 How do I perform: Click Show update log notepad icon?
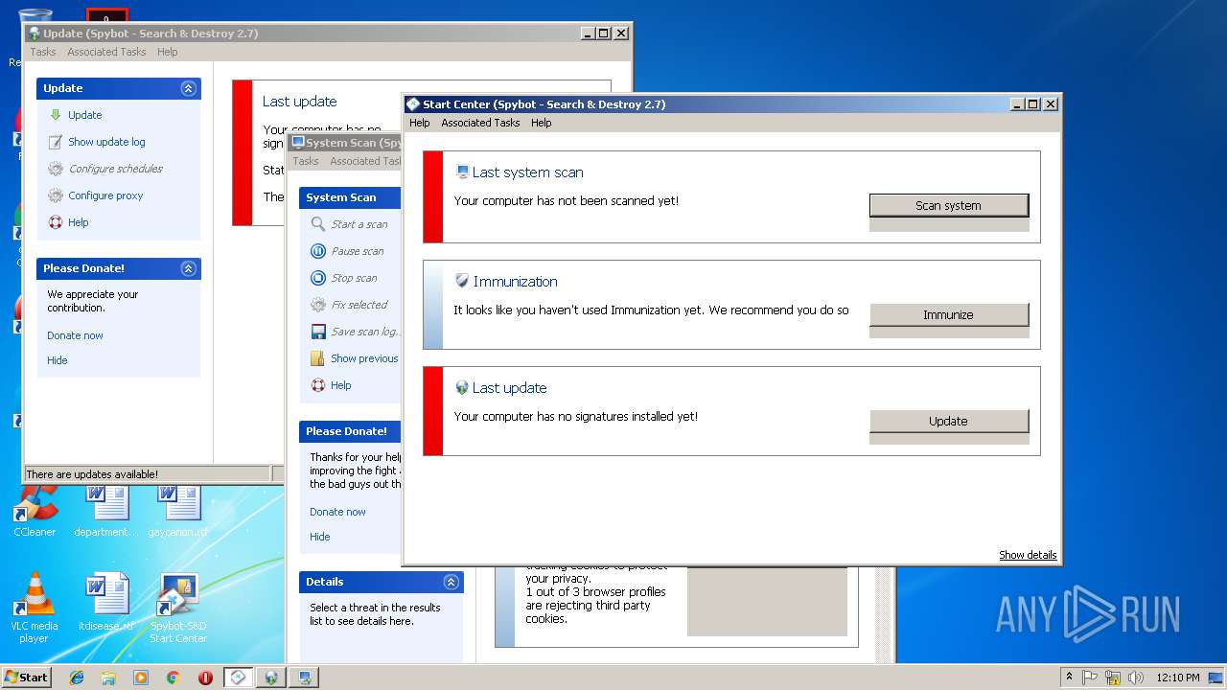click(56, 142)
